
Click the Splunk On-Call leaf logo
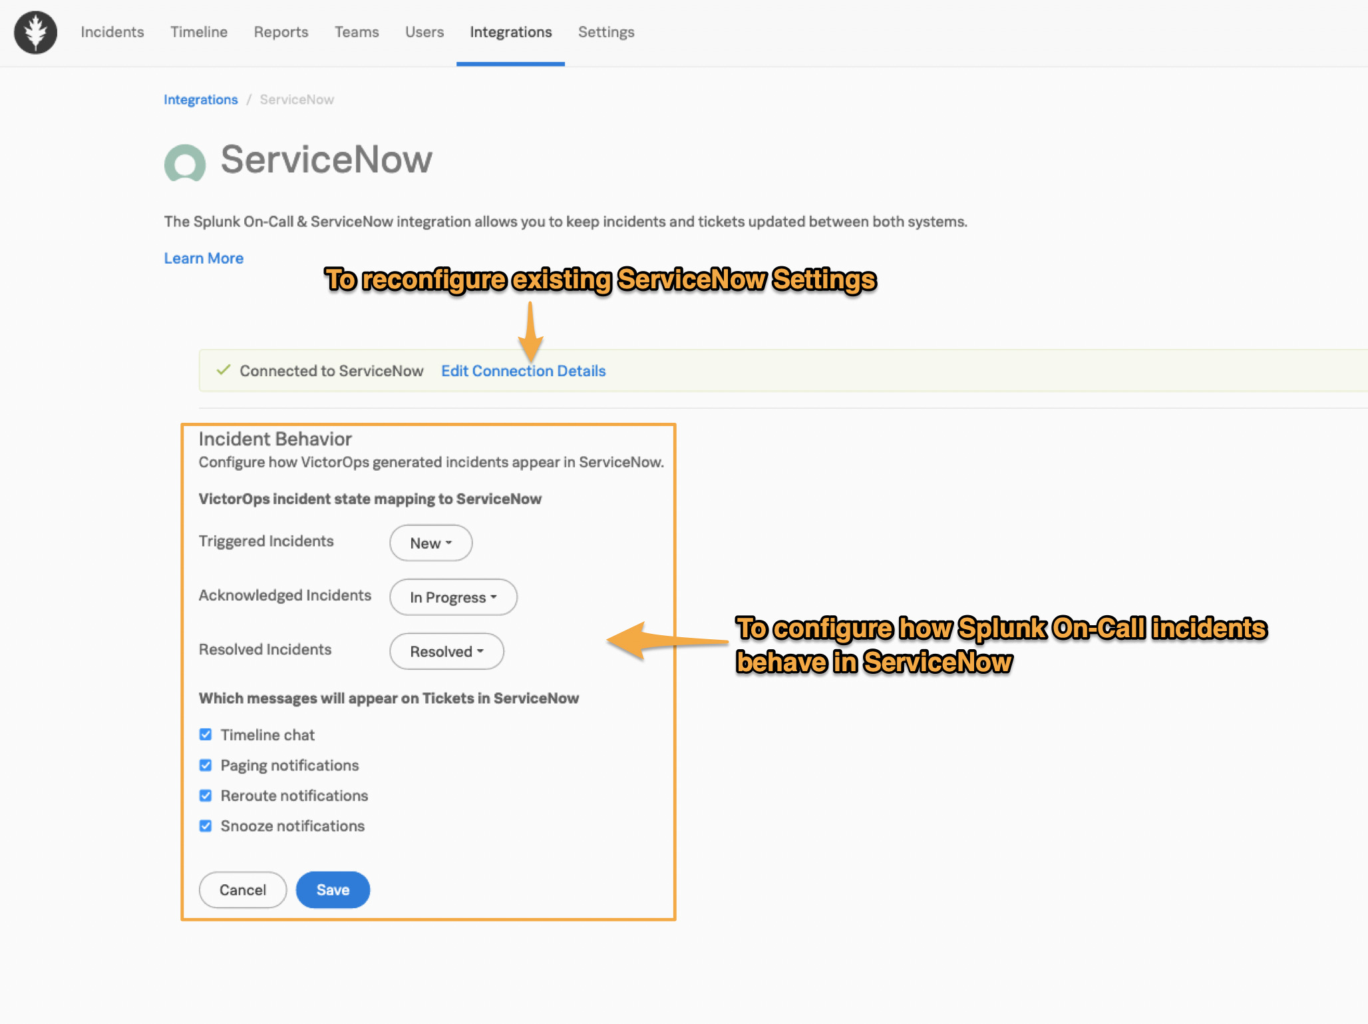[x=35, y=32]
